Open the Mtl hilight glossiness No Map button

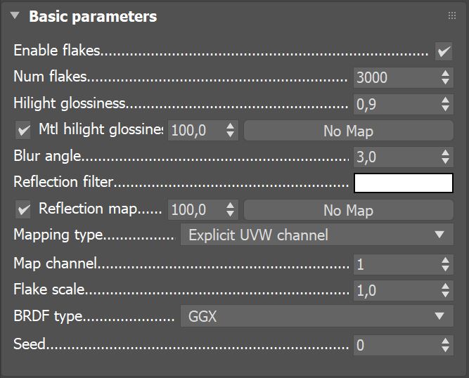[348, 131]
